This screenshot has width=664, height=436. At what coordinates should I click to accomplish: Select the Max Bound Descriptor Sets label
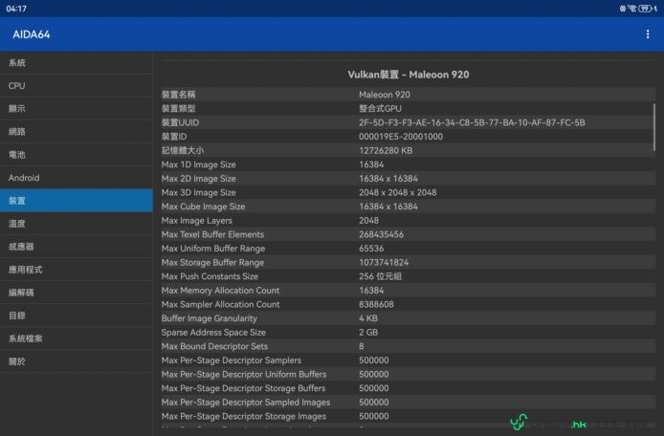click(214, 346)
